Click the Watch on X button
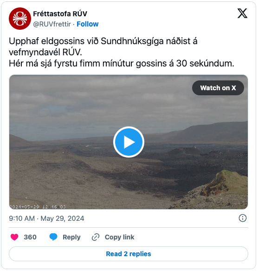 pos(218,88)
